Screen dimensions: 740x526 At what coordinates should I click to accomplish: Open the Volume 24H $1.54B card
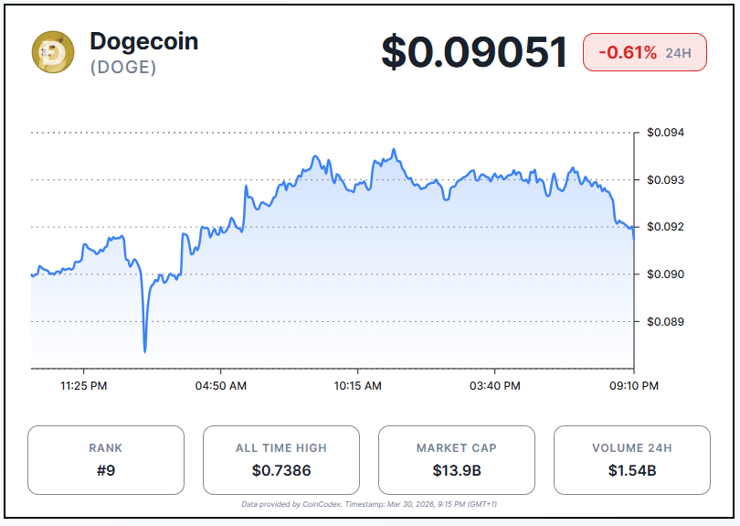[x=632, y=460]
